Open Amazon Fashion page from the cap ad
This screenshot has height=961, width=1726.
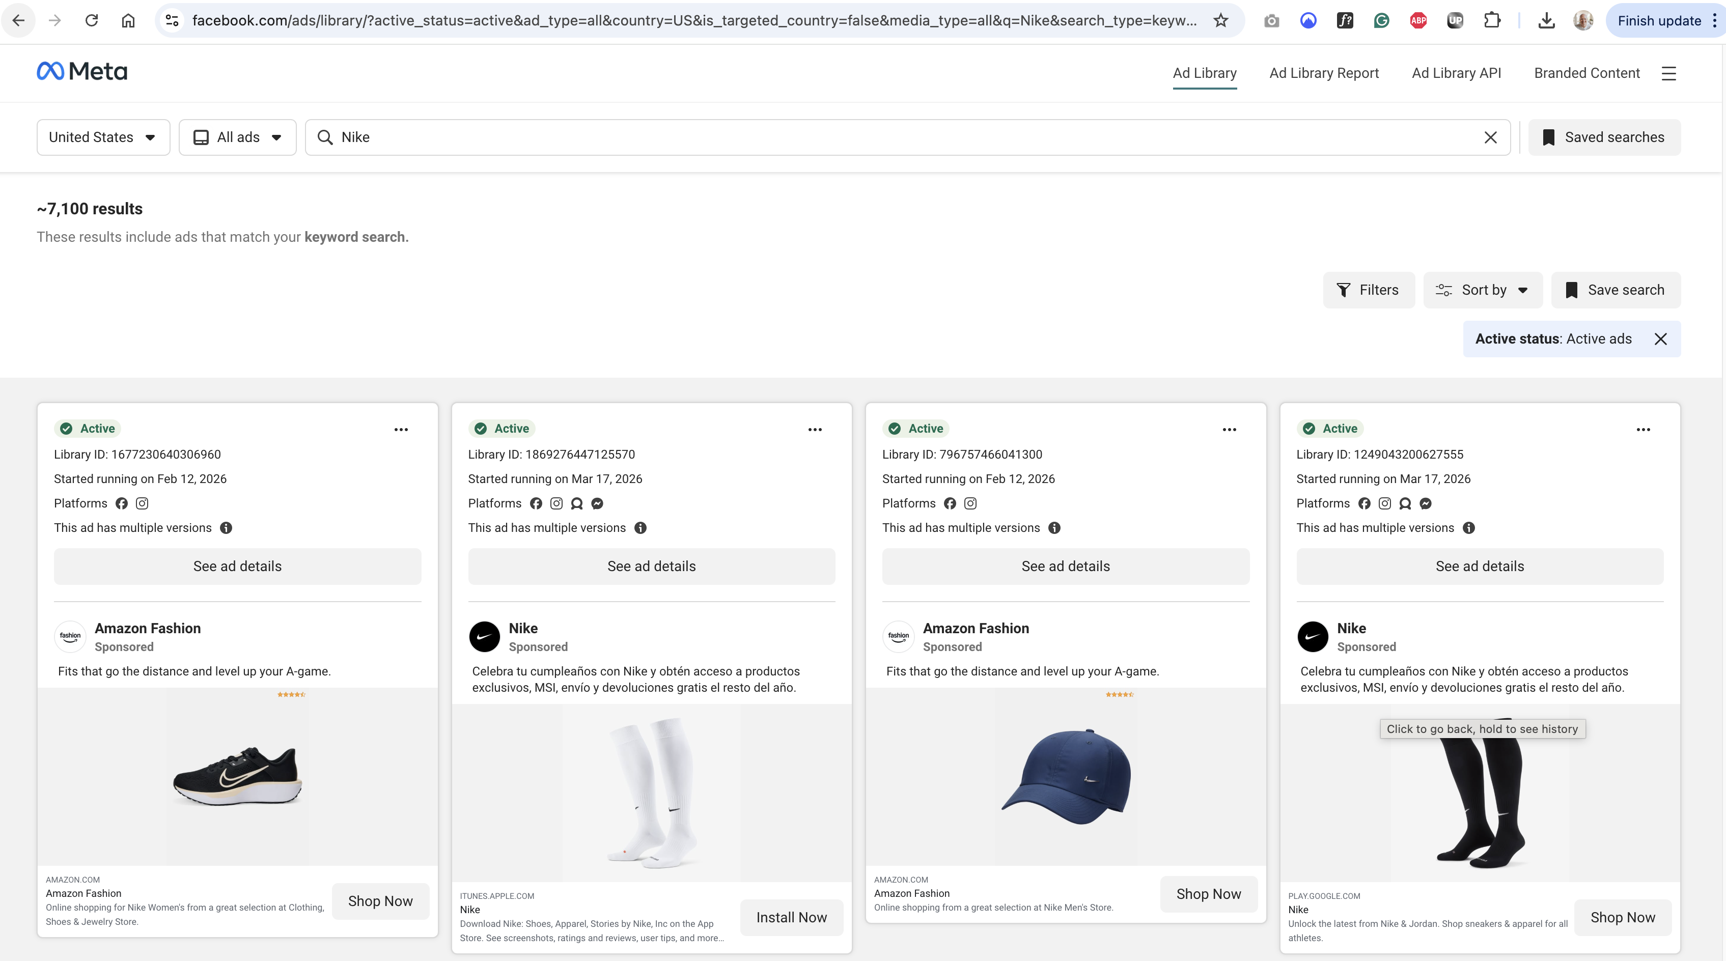point(976,628)
